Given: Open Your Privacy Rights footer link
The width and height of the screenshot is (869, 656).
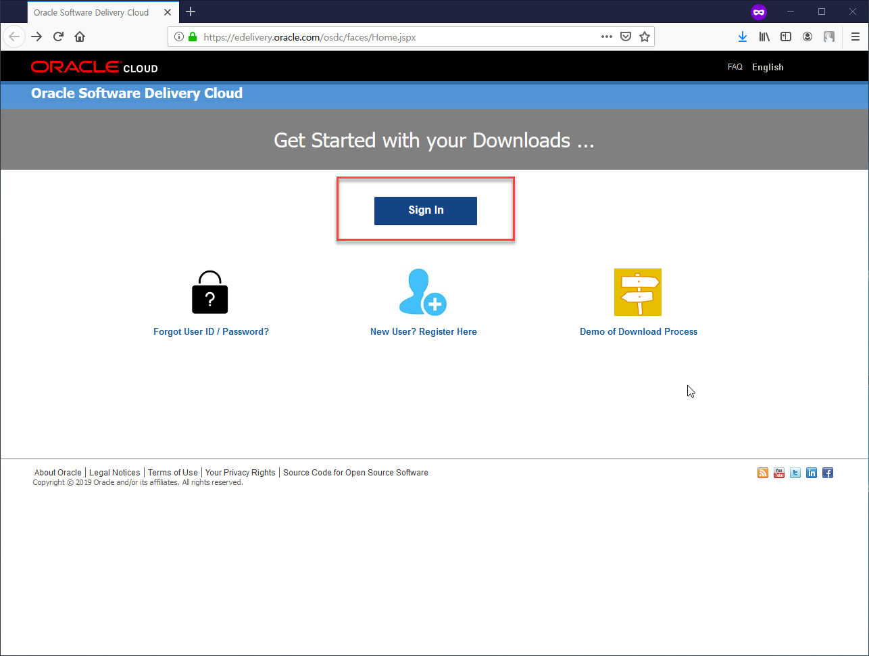Looking at the screenshot, I should (241, 473).
